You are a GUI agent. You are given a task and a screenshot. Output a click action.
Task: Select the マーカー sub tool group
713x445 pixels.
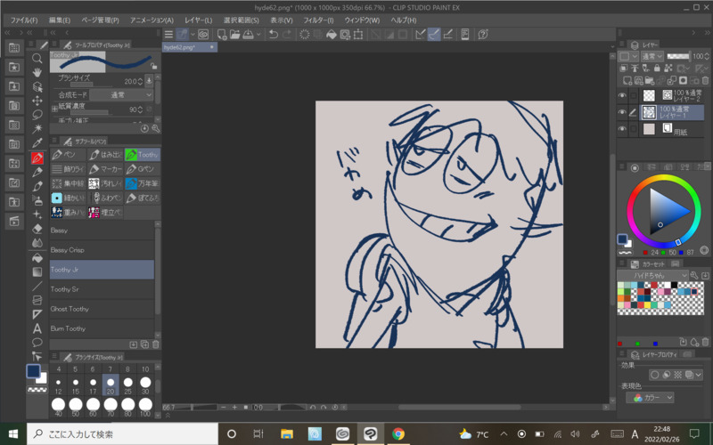coord(105,169)
